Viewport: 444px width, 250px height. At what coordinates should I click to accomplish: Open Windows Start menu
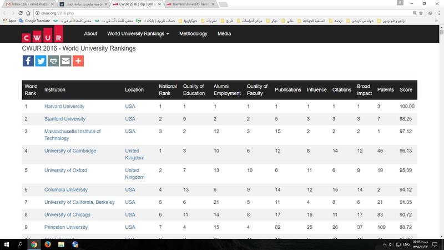(x=7, y=244)
